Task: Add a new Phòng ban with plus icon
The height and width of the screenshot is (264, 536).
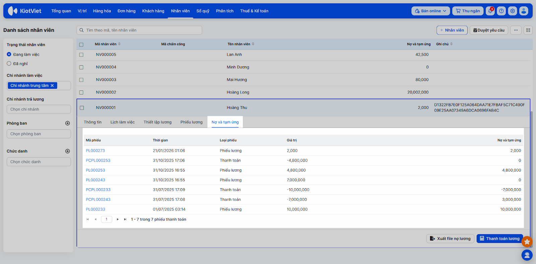Action: (x=67, y=123)
